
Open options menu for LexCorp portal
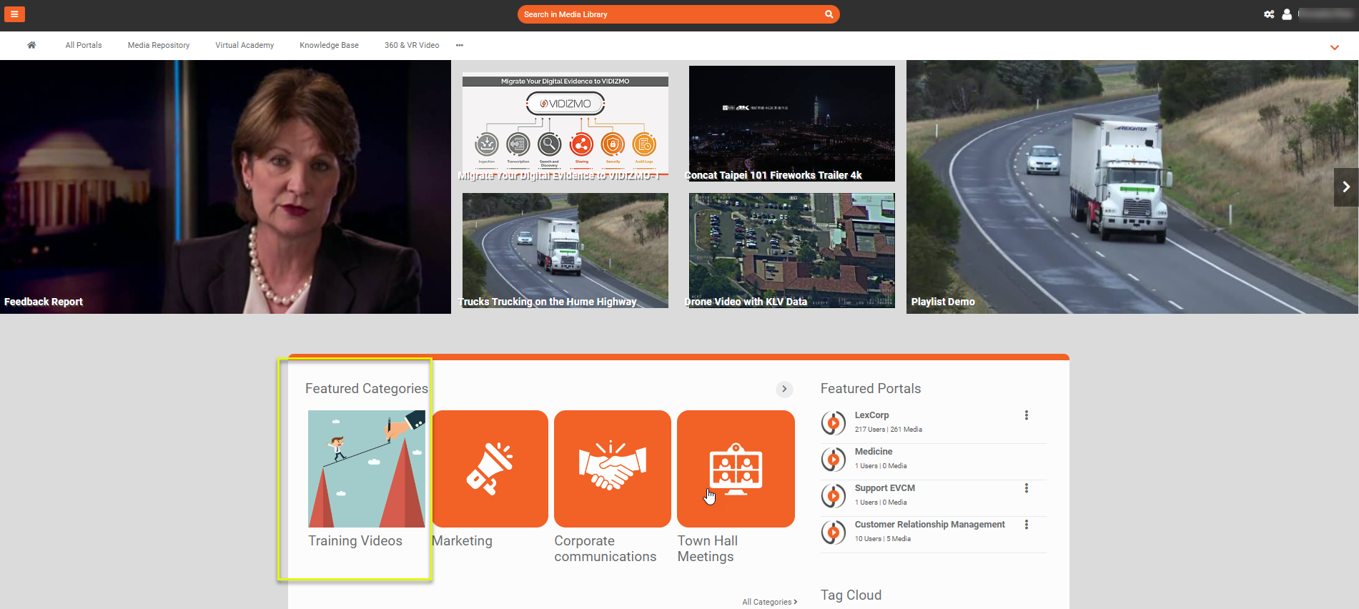[1027, 415]
